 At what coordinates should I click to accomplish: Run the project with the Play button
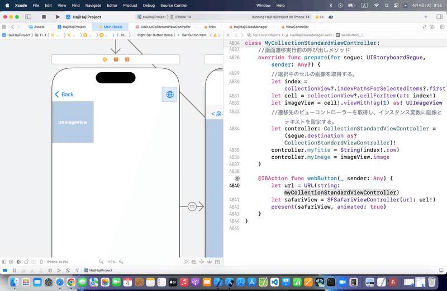58,17
